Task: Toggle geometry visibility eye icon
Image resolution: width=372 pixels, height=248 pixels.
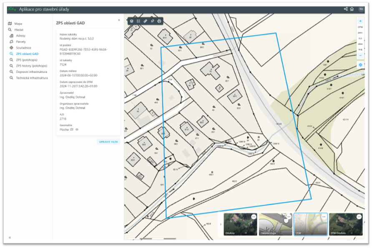Action: click(x=77, y=130)
